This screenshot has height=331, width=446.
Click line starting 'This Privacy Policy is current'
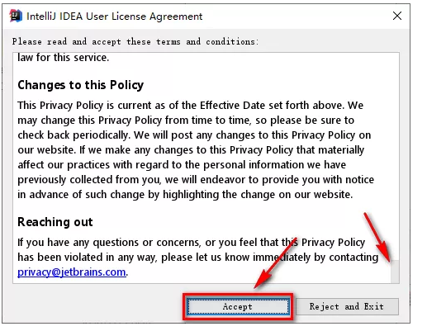(190, 106)
